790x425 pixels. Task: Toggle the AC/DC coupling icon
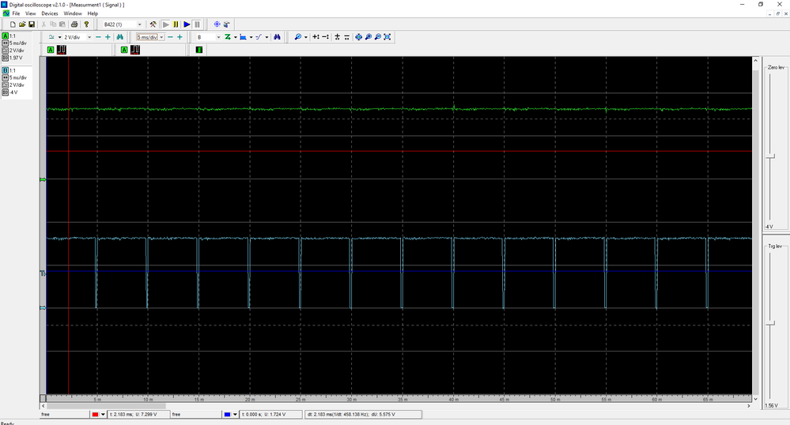[52, 37]
